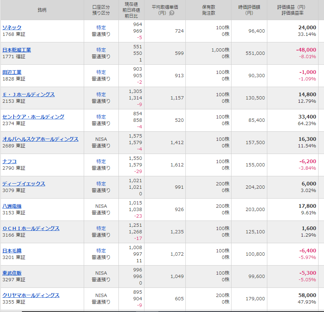Select セントケア profit value 33,400
The image size is (324, 312).
click(307, 117)
